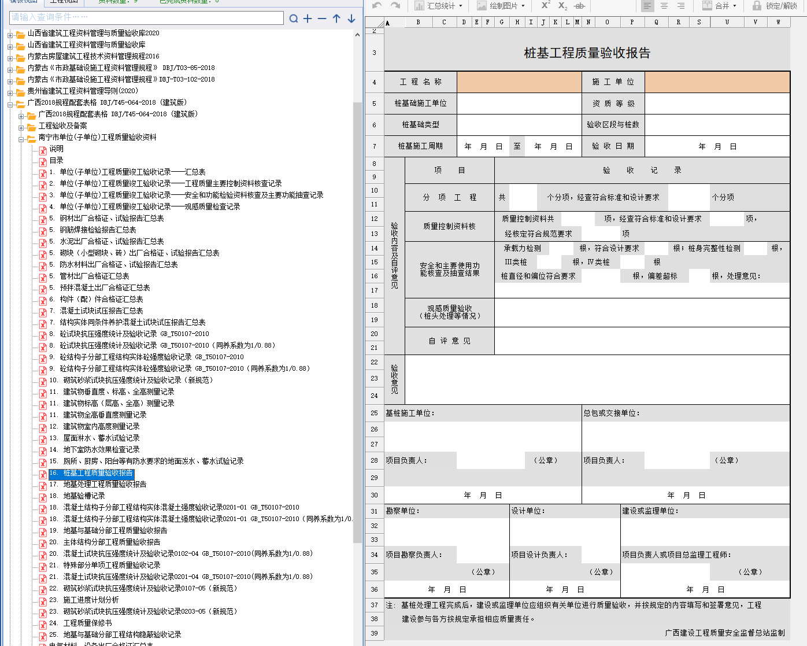The height and width of the screenshot is (646, 807).
Task: Select row header 25
Action: click(x=374, y=413)
